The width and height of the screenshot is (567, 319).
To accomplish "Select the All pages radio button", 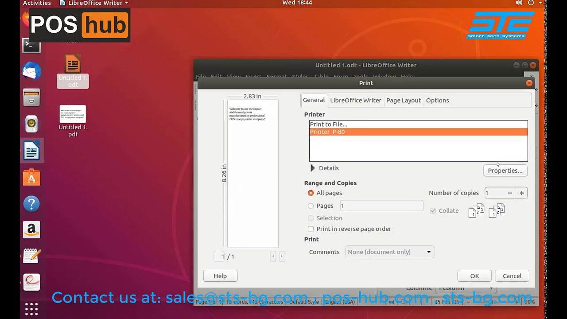I will 311,193.
